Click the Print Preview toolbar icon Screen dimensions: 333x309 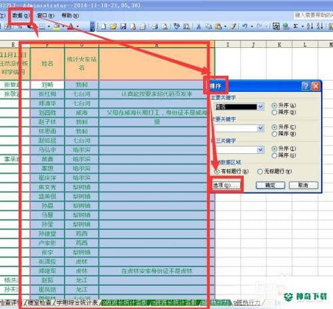point(165,26)
